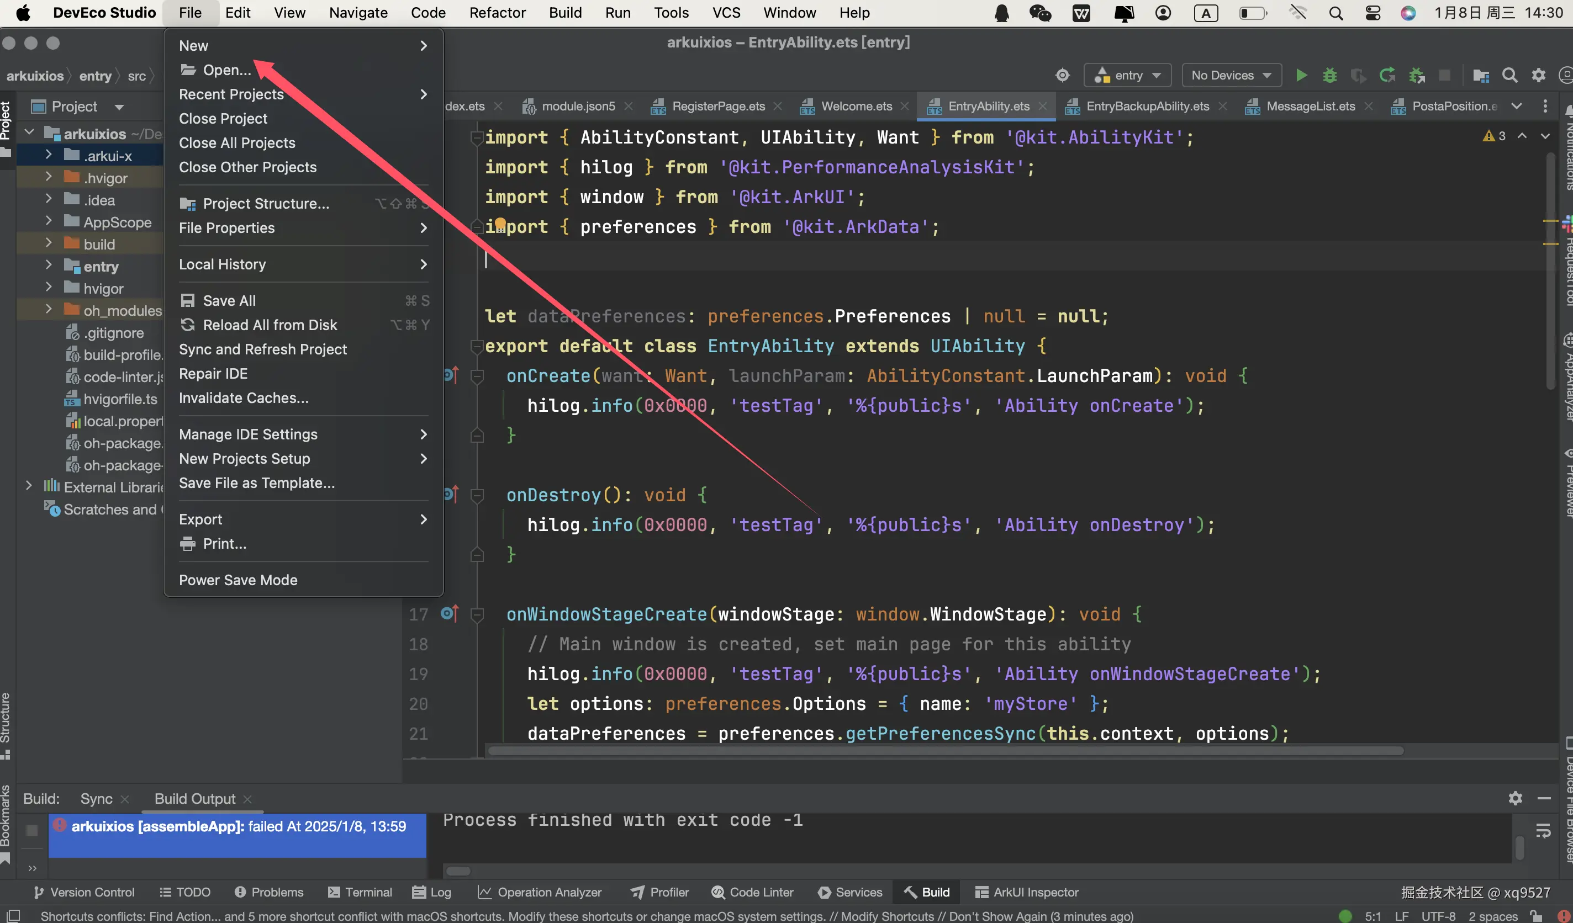Click the locate device target icon
Image resolution: width=1573 pixels, height=923 pixels.
click(x=1063, y=76)
